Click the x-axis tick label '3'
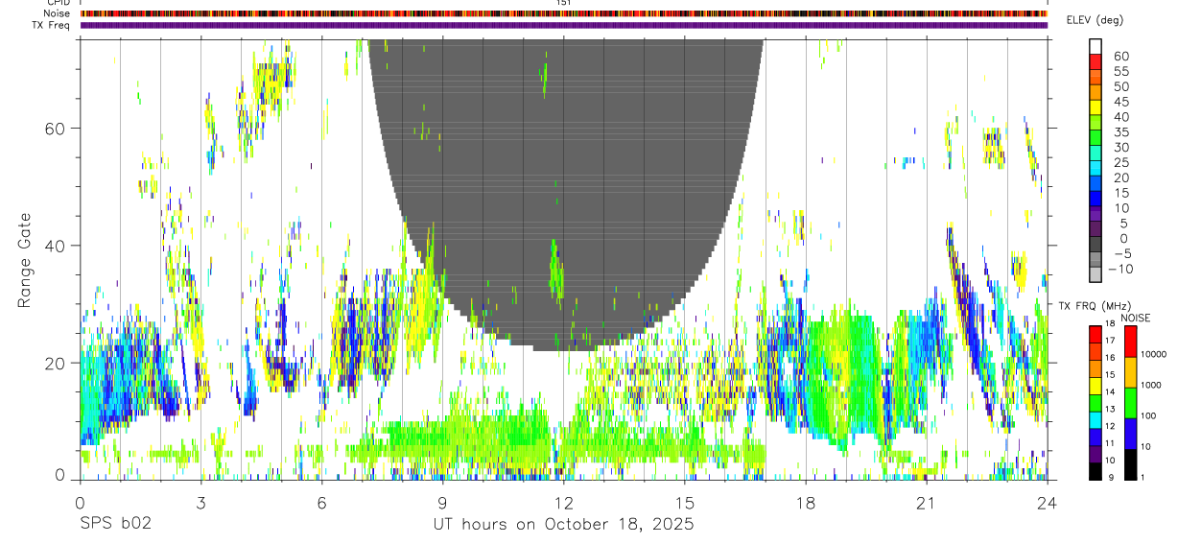Image resolution: width=1178 pixels, height=544 pixels. click(200, 502)
